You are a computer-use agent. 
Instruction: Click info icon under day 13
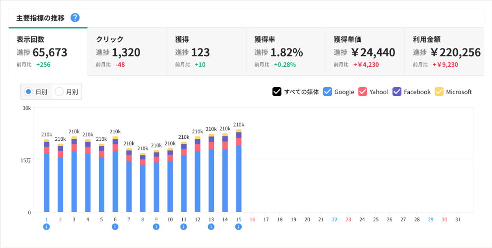pyautogui.click(x=211, y=227)
